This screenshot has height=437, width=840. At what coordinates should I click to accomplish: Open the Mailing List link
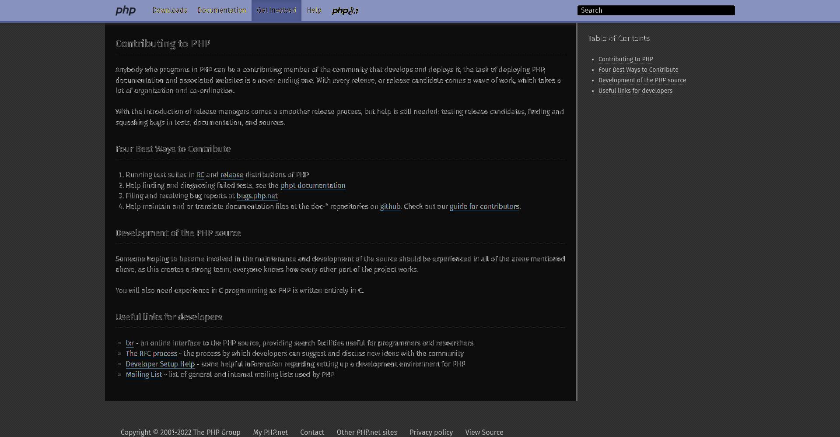pos(144,374)
